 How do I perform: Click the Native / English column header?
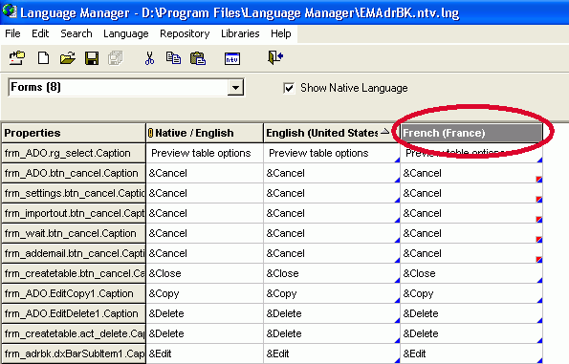point(205,133)
